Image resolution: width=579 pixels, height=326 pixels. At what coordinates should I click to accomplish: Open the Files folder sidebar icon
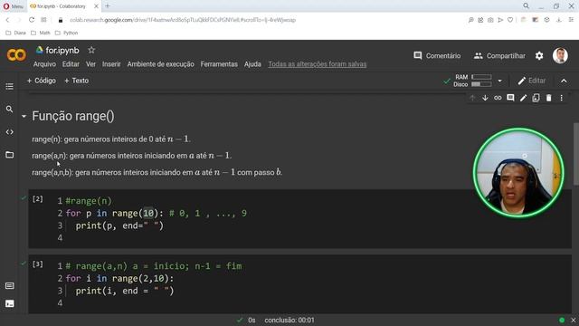(x=10, y=155)
